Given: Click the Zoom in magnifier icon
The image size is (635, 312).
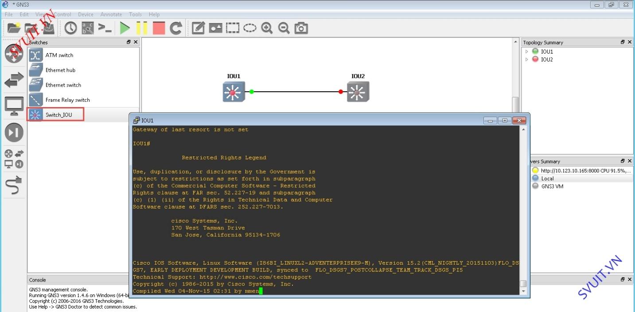Looking at the screenshot, I should coord(267,28).
